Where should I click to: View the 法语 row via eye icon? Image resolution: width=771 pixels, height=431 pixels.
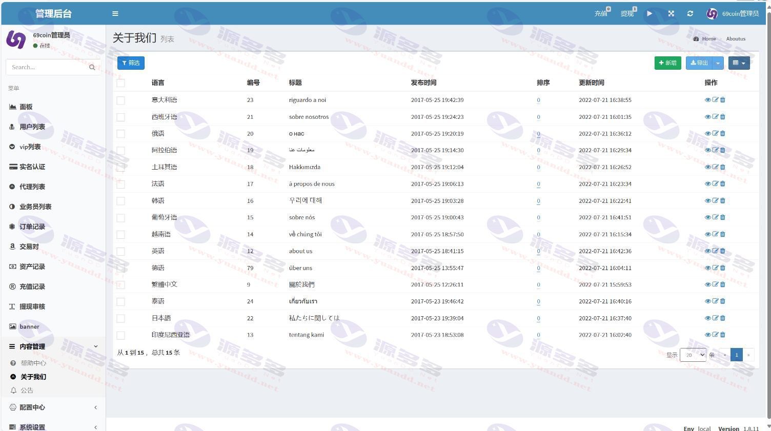pyautogui.click(x=708, y=183)
